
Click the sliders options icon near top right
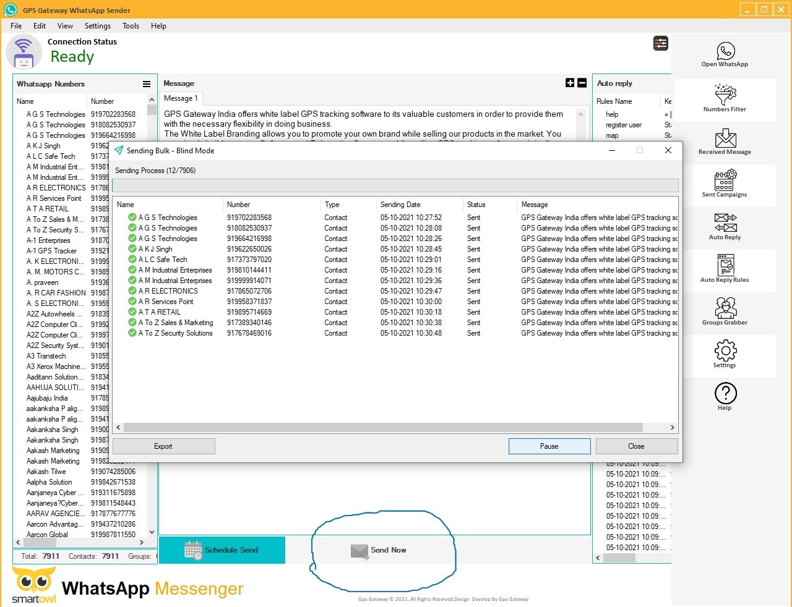click(660, 43)
